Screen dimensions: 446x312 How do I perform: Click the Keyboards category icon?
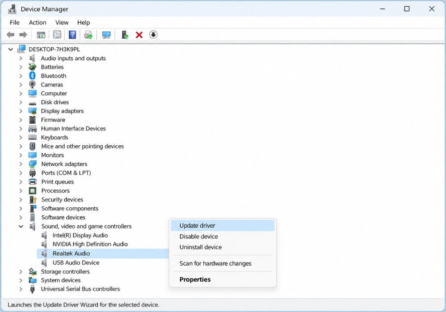point(33,137)
